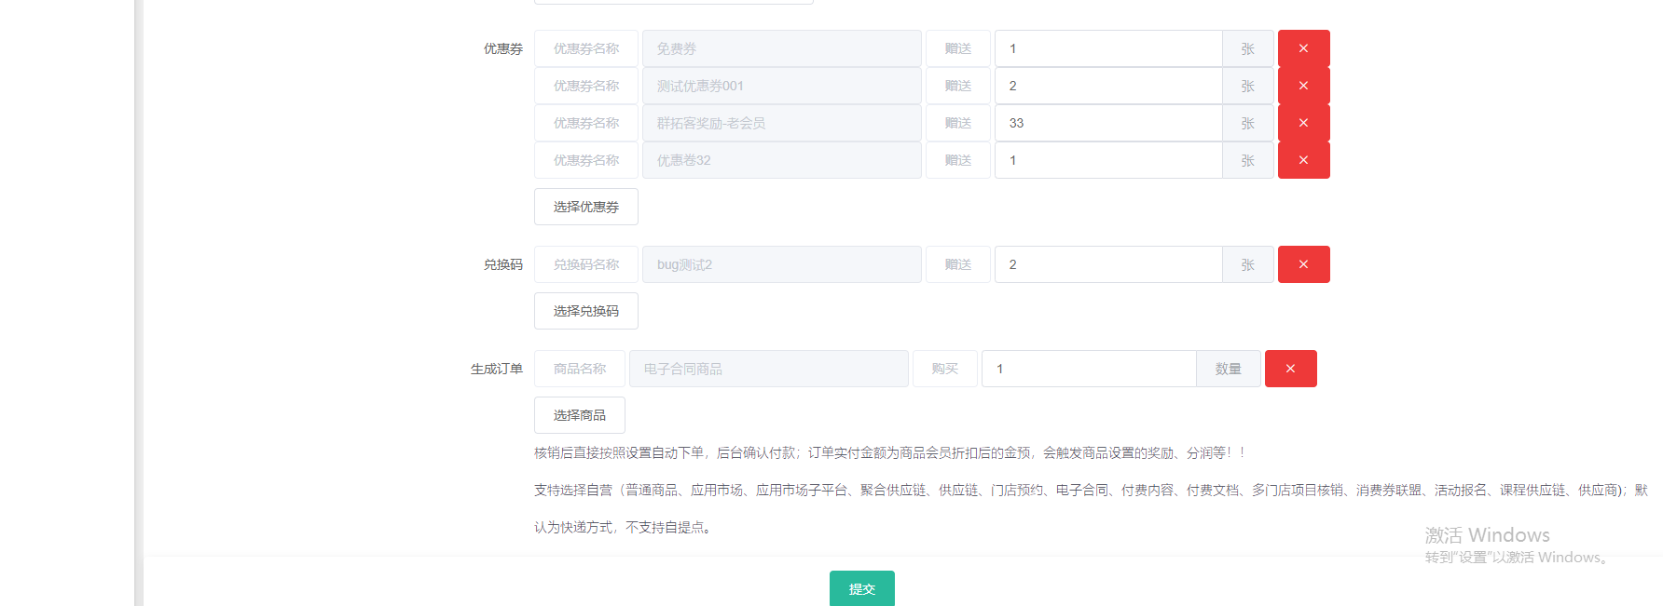Screen dimensions: 1663x606
Task: Click the bug测试2 code name field
Action: tap(781, 264)
